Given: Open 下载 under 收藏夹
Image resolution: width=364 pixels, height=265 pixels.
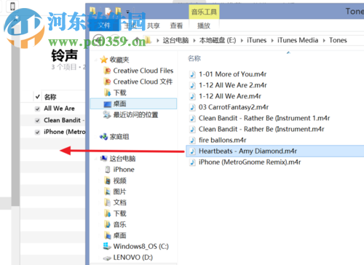Looking at the screenshot, I should 120,92.
